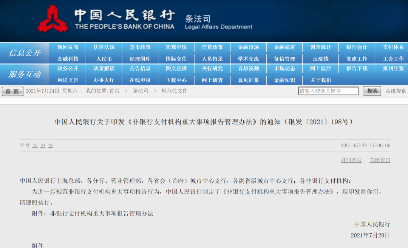Open the 办事大厅 menu item
Viewport: 408px width, 248px height.
click(104, 80)
